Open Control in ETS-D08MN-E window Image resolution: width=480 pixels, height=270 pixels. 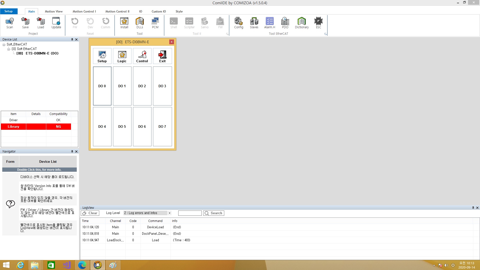[142, 56]
